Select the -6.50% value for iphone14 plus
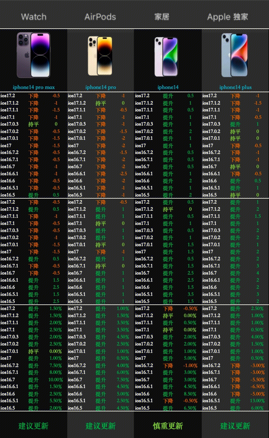The height and width of the screenshot is (438, 269). (257, 387)
